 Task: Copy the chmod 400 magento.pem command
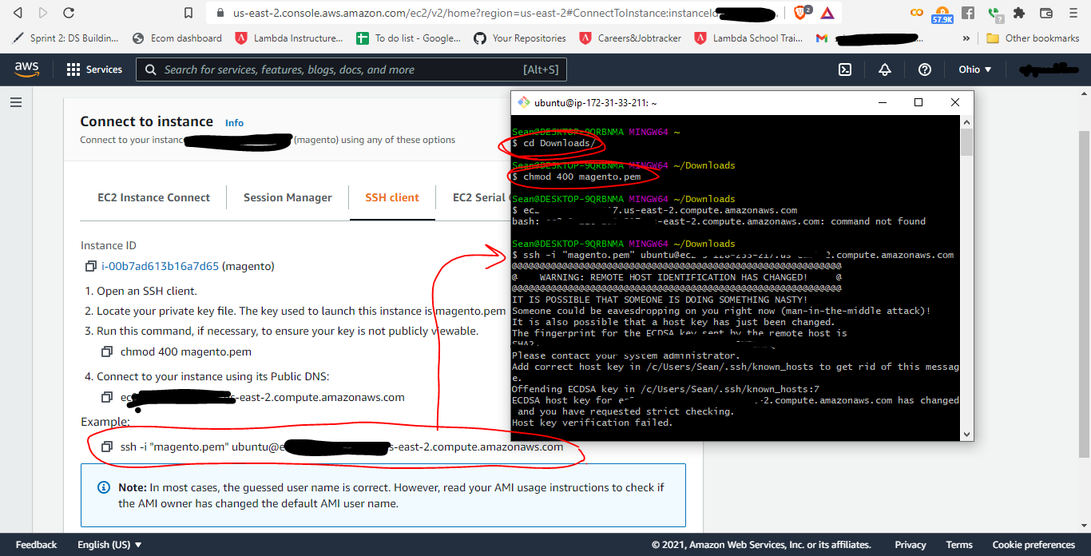click(107, 351)
